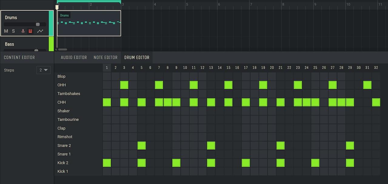
Task: Click the timeline scroll left arrow
Action: point(56,49)
